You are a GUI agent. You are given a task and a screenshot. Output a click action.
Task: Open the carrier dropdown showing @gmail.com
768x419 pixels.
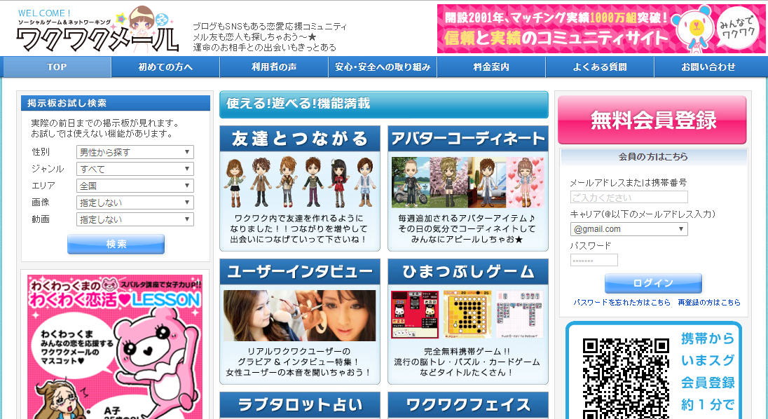(629, 229)
